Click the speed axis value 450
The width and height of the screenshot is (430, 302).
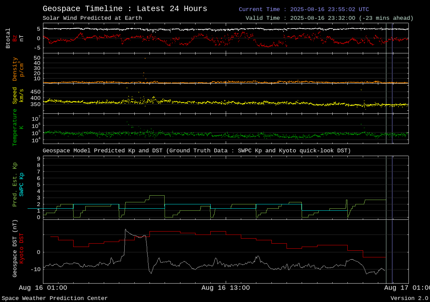(x=35, y=92)
